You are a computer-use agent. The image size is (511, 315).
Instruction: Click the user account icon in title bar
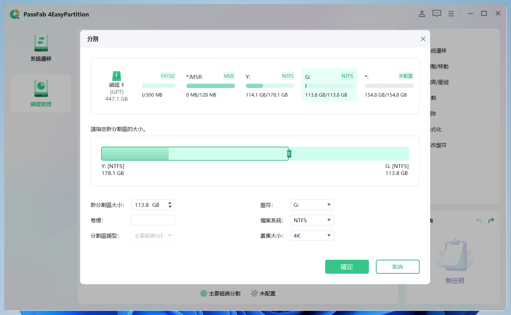(421, 13)
